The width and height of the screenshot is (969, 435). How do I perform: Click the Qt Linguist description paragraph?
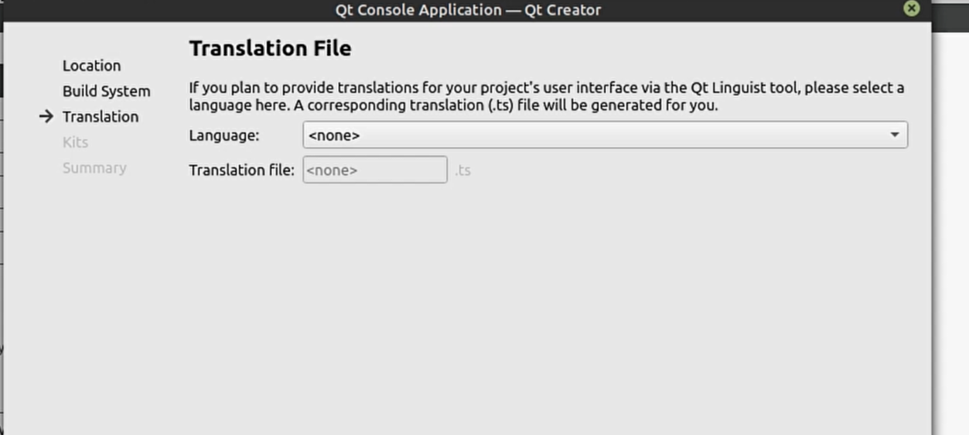click(546, 97)
